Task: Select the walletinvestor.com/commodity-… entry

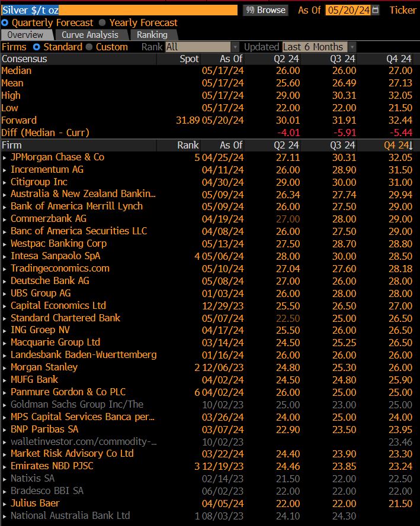Action: [84, 442]
